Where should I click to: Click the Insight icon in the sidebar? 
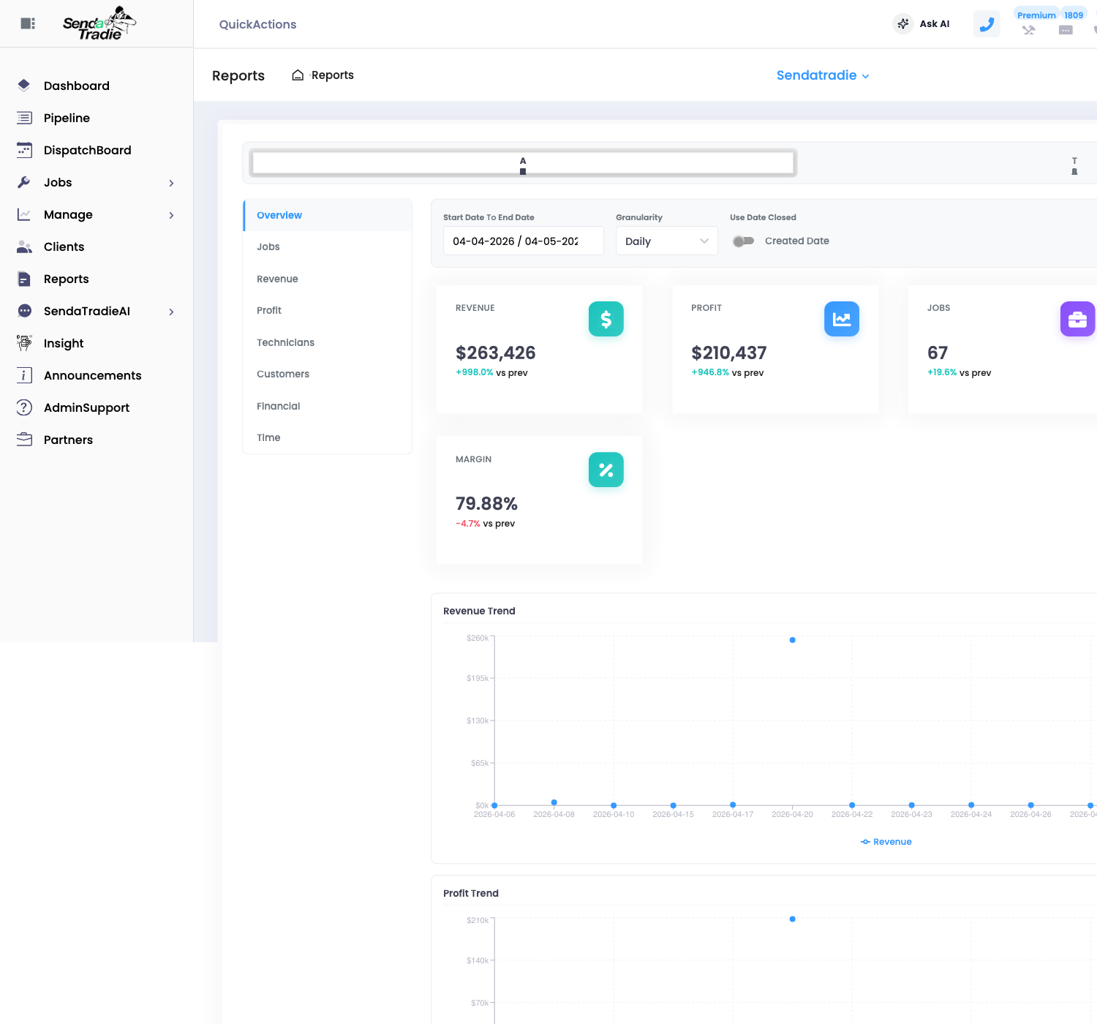point(24,343)
